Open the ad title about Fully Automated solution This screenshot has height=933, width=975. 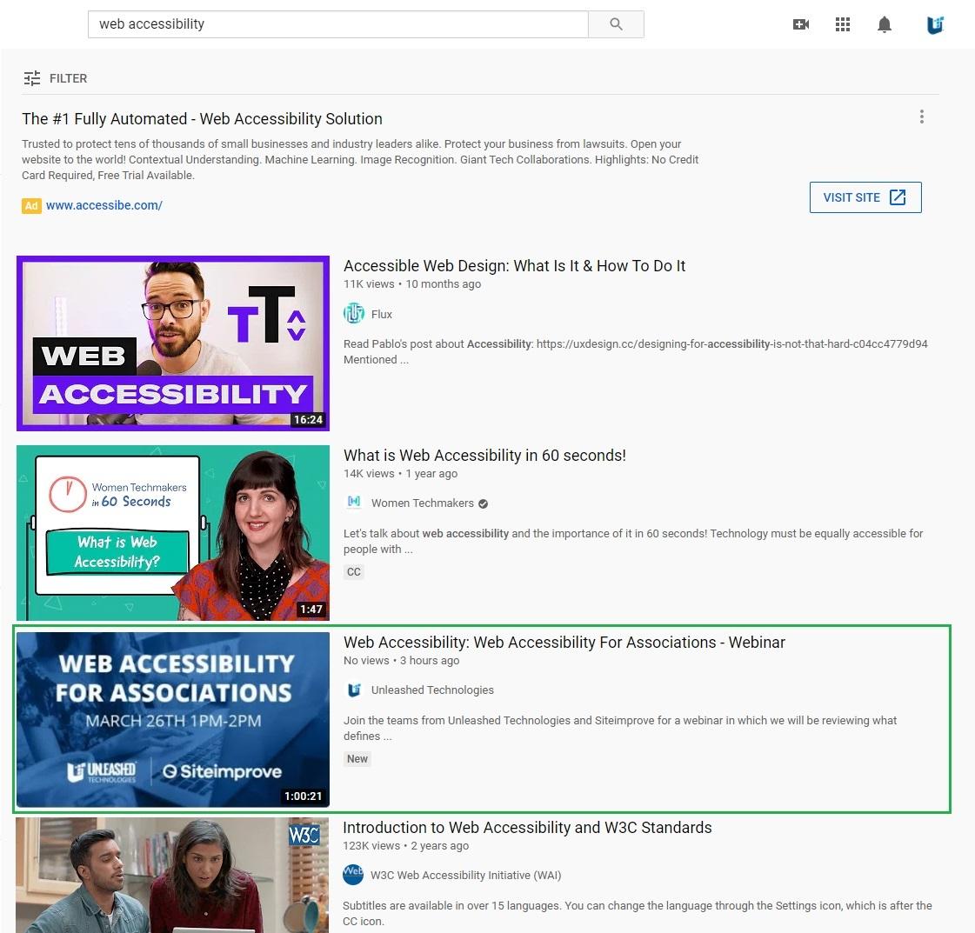coord(202,119)
